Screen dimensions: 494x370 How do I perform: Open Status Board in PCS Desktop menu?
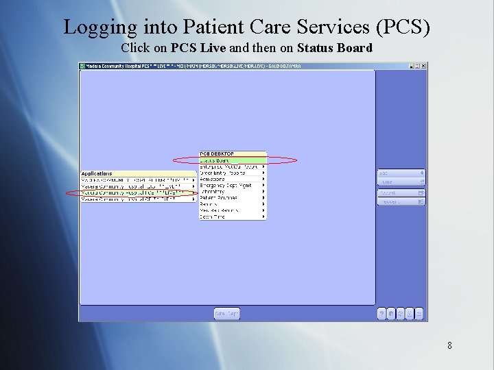pos(233,160)
